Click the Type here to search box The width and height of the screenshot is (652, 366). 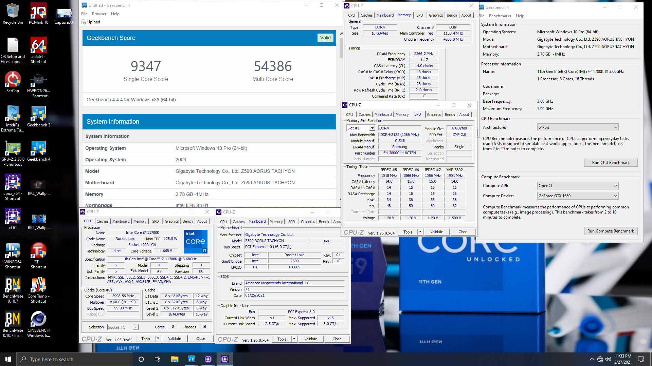75,359
